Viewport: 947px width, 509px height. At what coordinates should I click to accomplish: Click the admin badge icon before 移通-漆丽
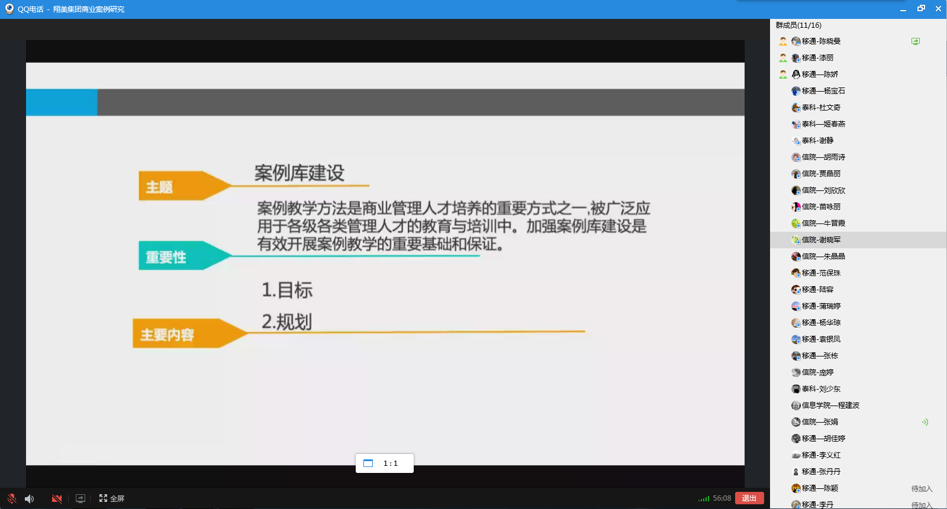pyautogui.click(x=783, y=58)
